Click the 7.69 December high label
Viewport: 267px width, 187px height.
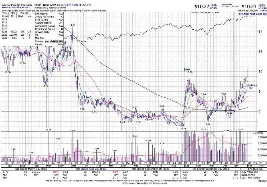tap(224, 94)
